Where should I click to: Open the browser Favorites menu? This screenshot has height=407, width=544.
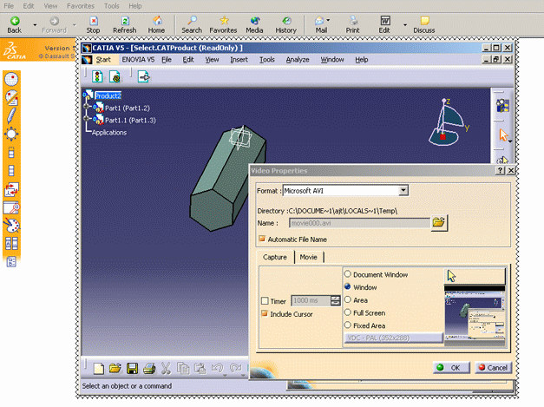click(x=81, y=6)
